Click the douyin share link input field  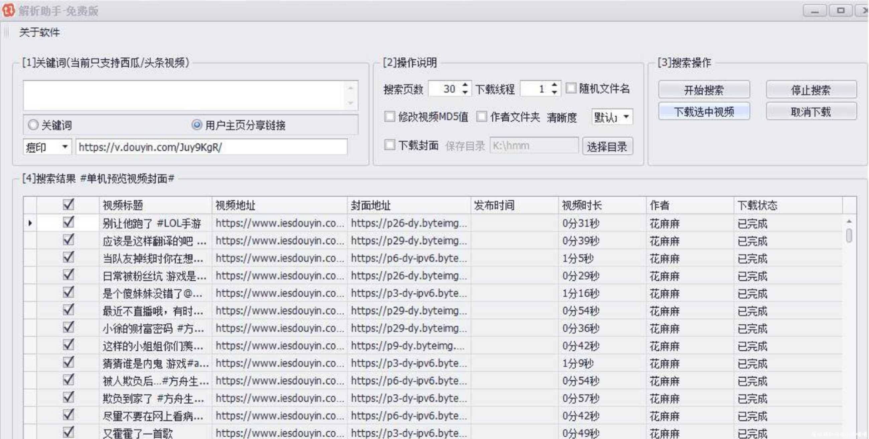pos(211,147)
